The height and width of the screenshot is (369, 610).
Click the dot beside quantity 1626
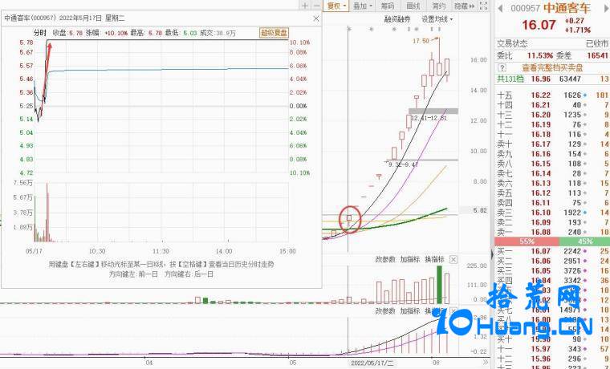(585, 95)
